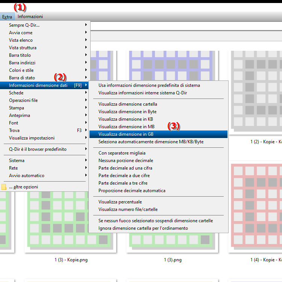Select Visualizza dimensione in GB
282x282 pixels.
158,134
